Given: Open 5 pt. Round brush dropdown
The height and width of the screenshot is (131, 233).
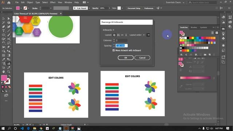Looking at the screenshot, I should click(89, 8).
